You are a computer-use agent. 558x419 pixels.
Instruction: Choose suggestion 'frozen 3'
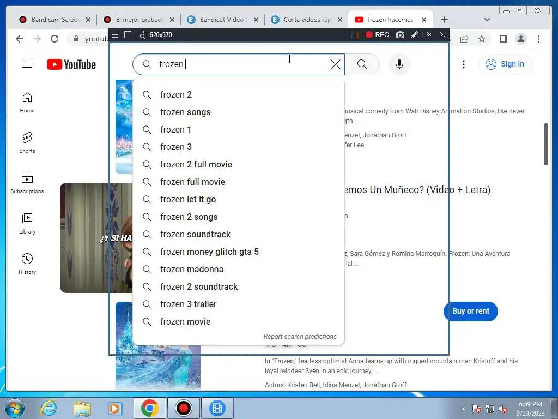pyautogui.click(x=239, y=147)
